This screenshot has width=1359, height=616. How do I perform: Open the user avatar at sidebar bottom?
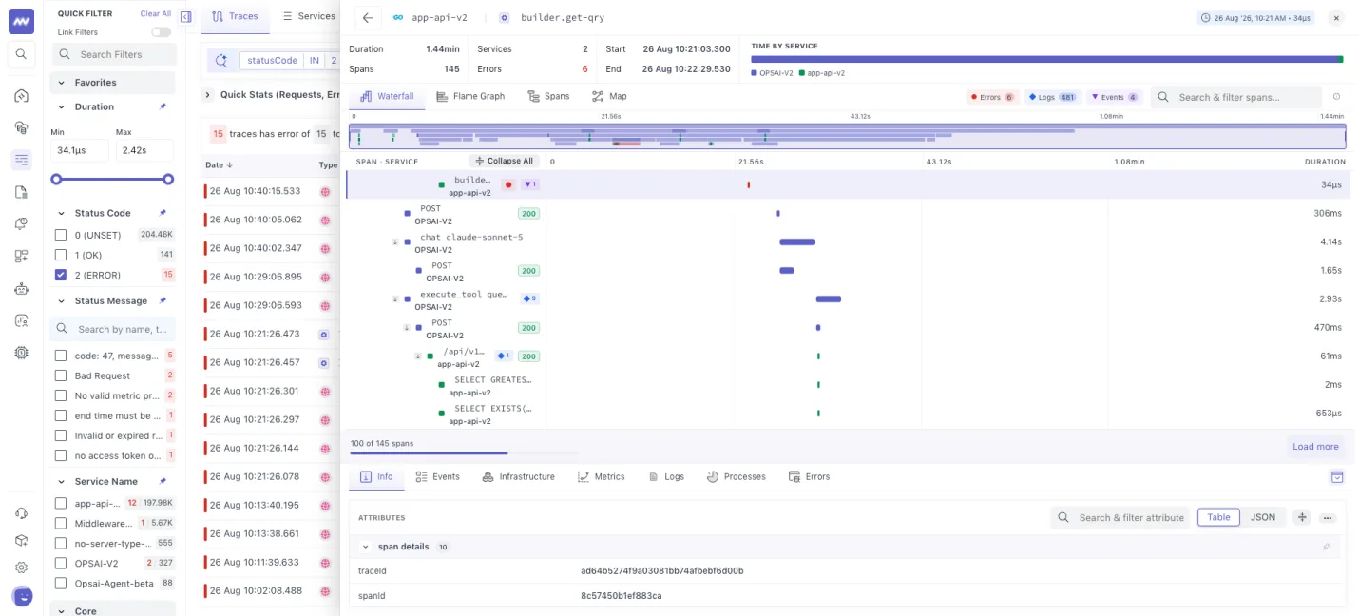[22, 596]
